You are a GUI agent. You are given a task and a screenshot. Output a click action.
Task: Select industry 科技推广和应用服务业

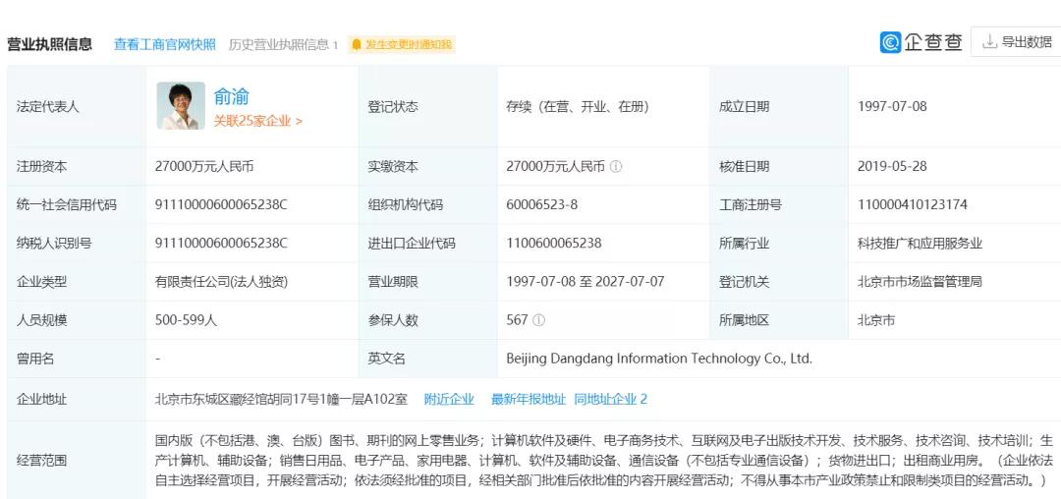click(x=920, y=244)
